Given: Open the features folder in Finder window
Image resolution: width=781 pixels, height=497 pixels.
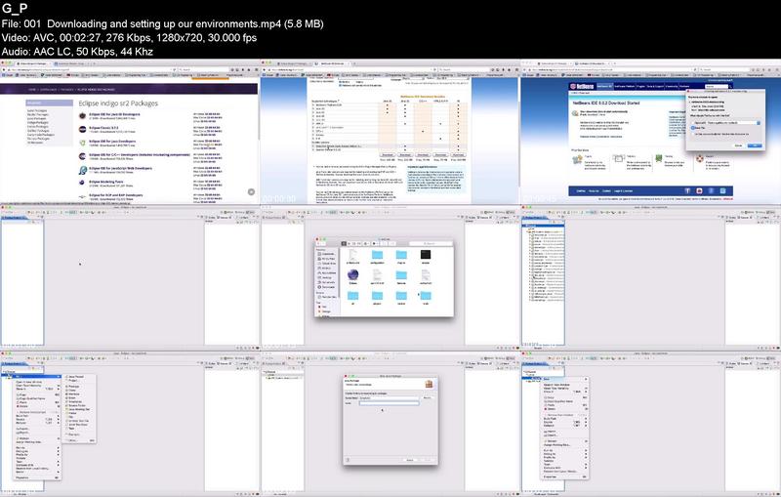Looking at the screenshot, I should (x=401, y=276).
